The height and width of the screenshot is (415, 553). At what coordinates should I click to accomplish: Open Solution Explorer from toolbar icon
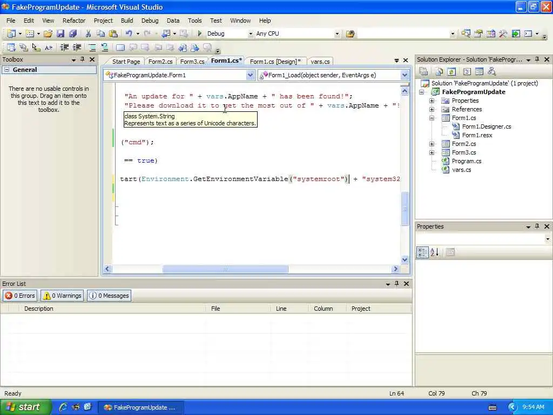[x=466, y=34]
